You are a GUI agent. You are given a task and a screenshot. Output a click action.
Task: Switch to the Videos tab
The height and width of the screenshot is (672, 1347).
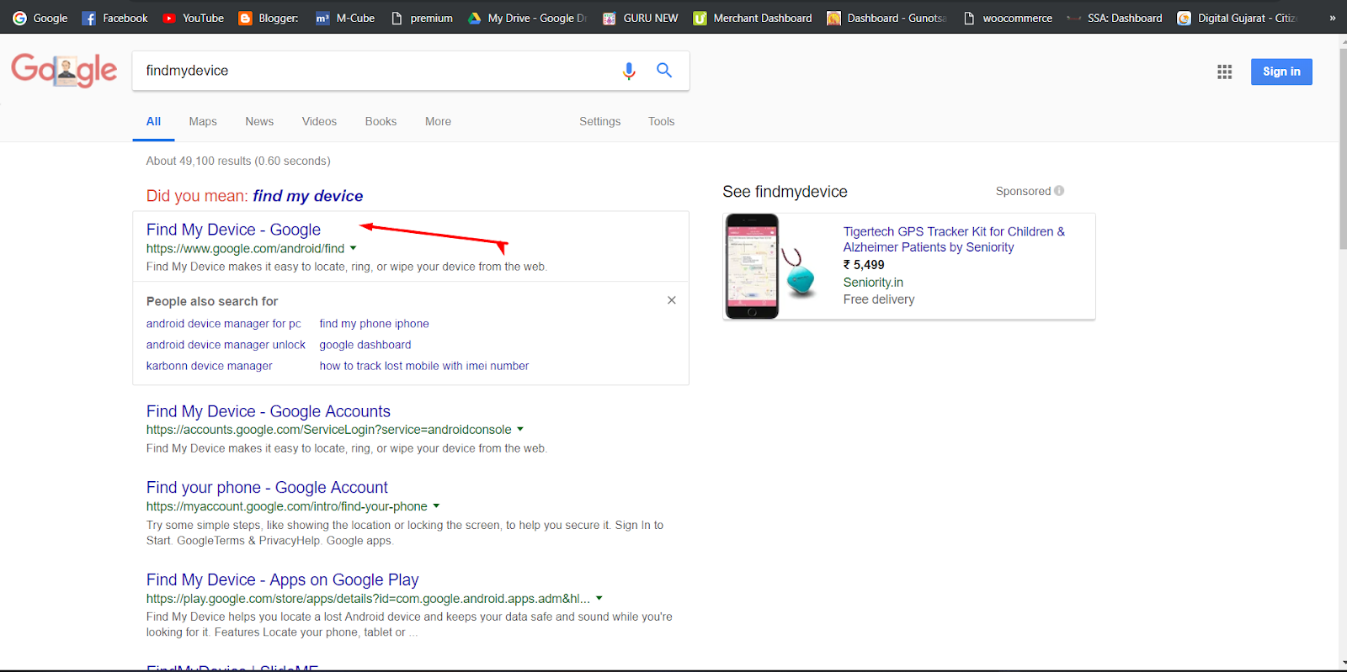point(319,122)
